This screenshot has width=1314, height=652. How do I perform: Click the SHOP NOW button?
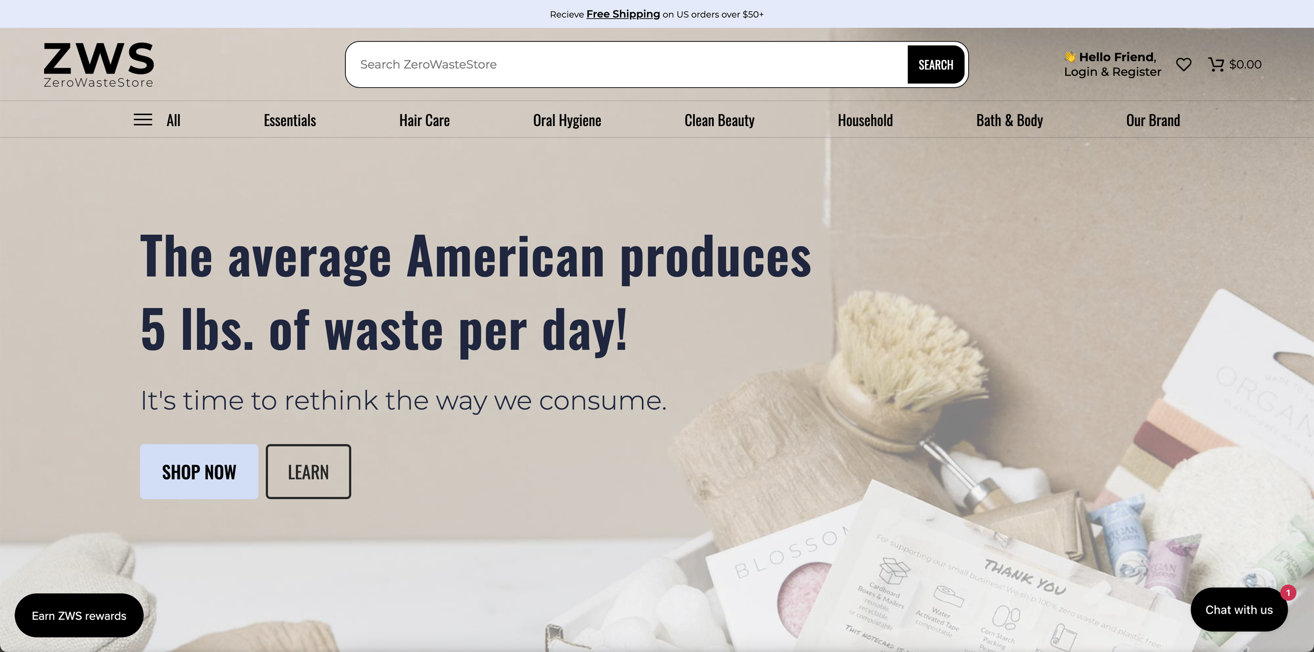tap(199, 472)
